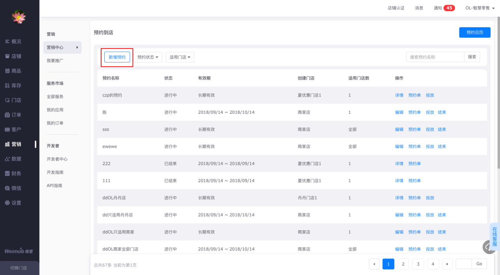Open 预约单 for czp的预约
Image resolution: width=500 pixels, height=275 pixels.
(x=415, y=95)
